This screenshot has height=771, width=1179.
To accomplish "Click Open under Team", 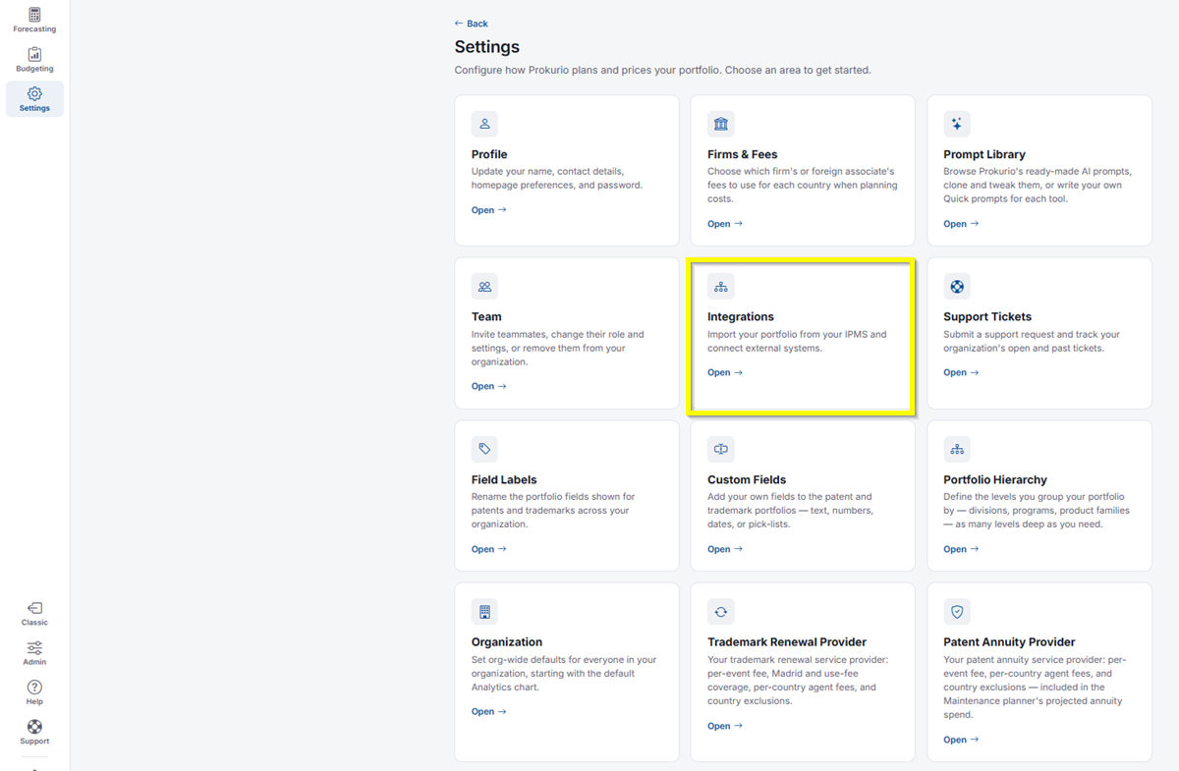I will [x=489, y=386].
